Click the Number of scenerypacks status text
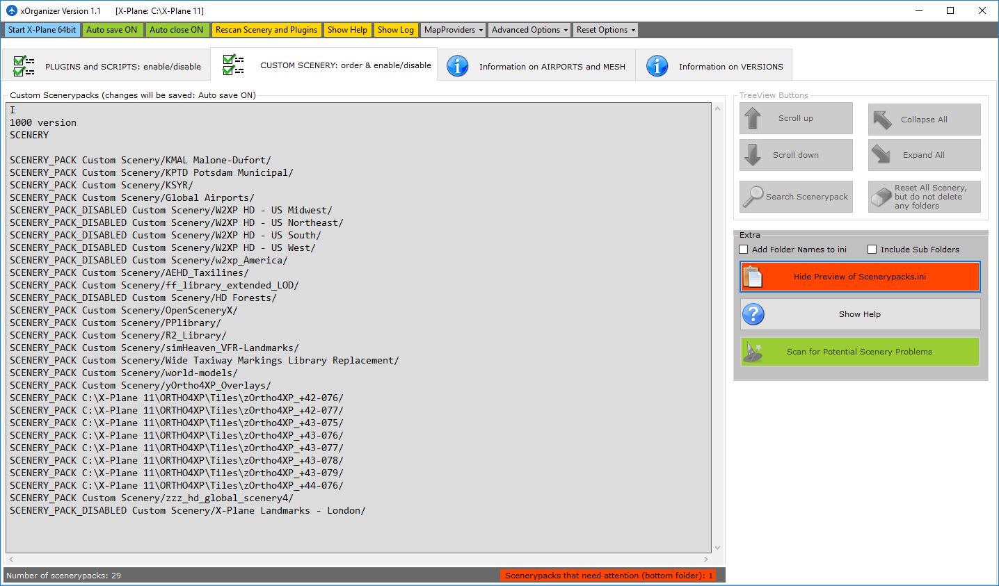 click(x=63, y=576)
